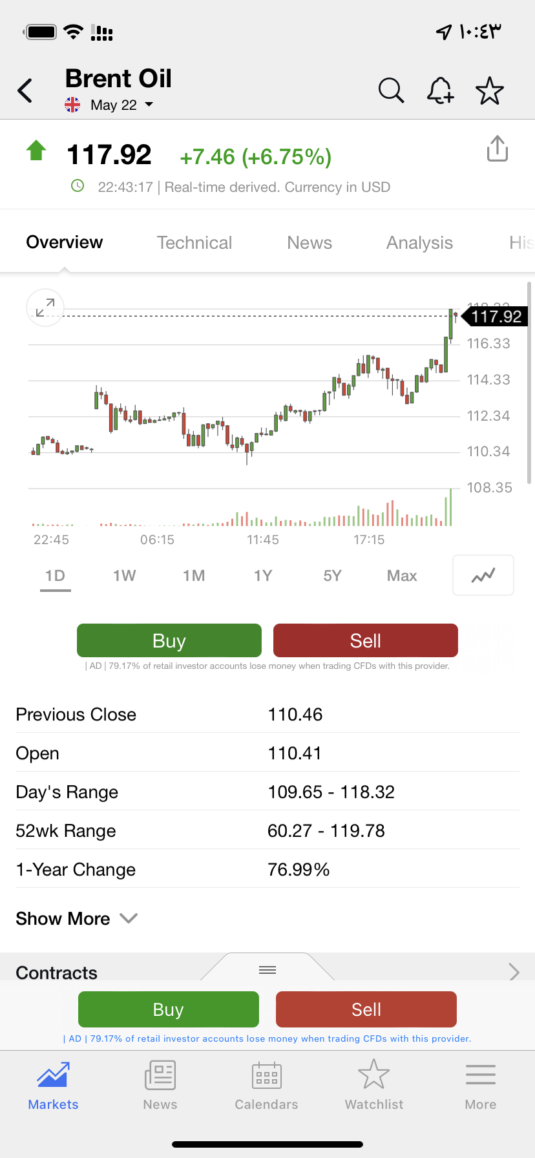Tap the share icon beside the price
Screen dimensions: 535x1158
[497, 149]
